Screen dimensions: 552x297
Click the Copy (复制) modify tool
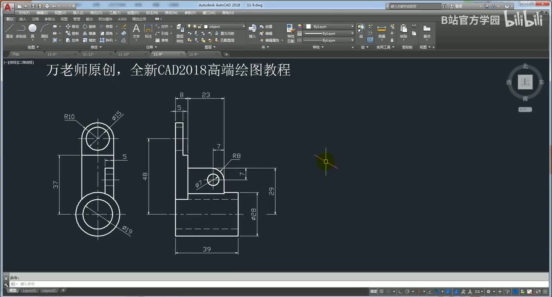pos(72,33)
